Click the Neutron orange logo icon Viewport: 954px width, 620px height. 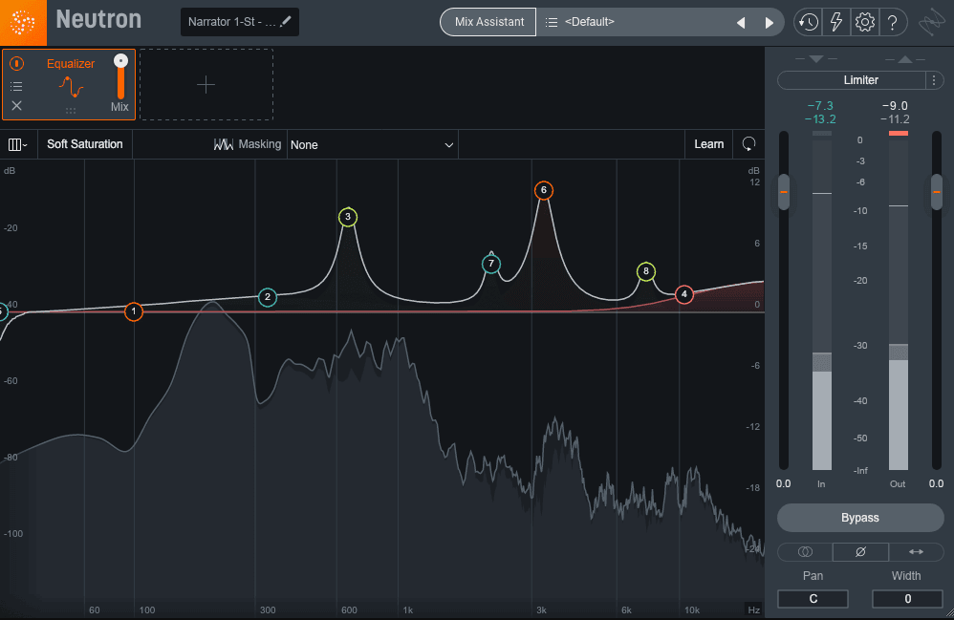(23, 23)
